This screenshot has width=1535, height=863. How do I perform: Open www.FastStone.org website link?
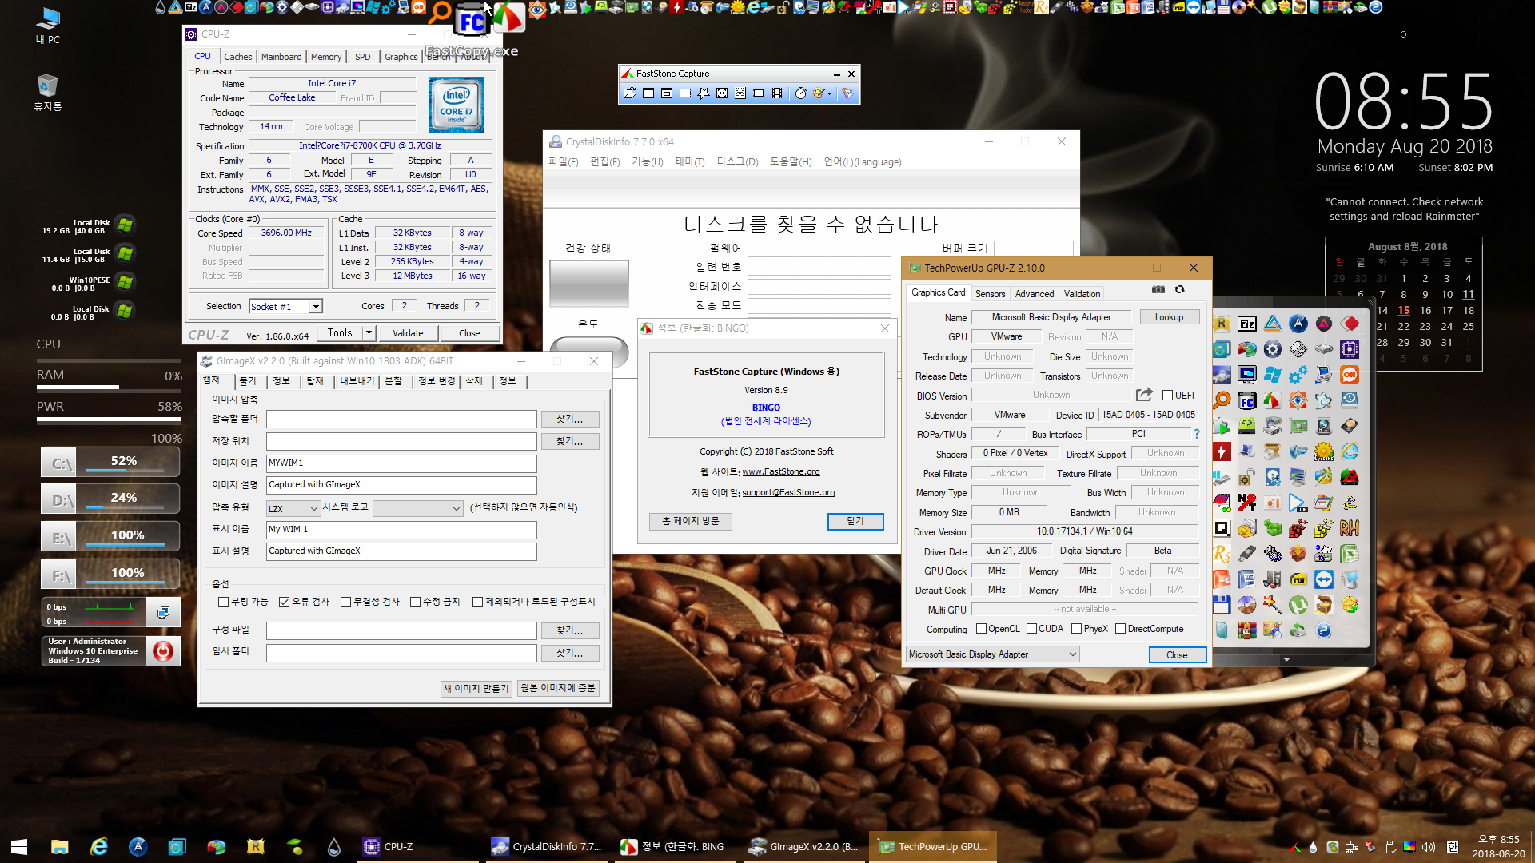point(781,471)
